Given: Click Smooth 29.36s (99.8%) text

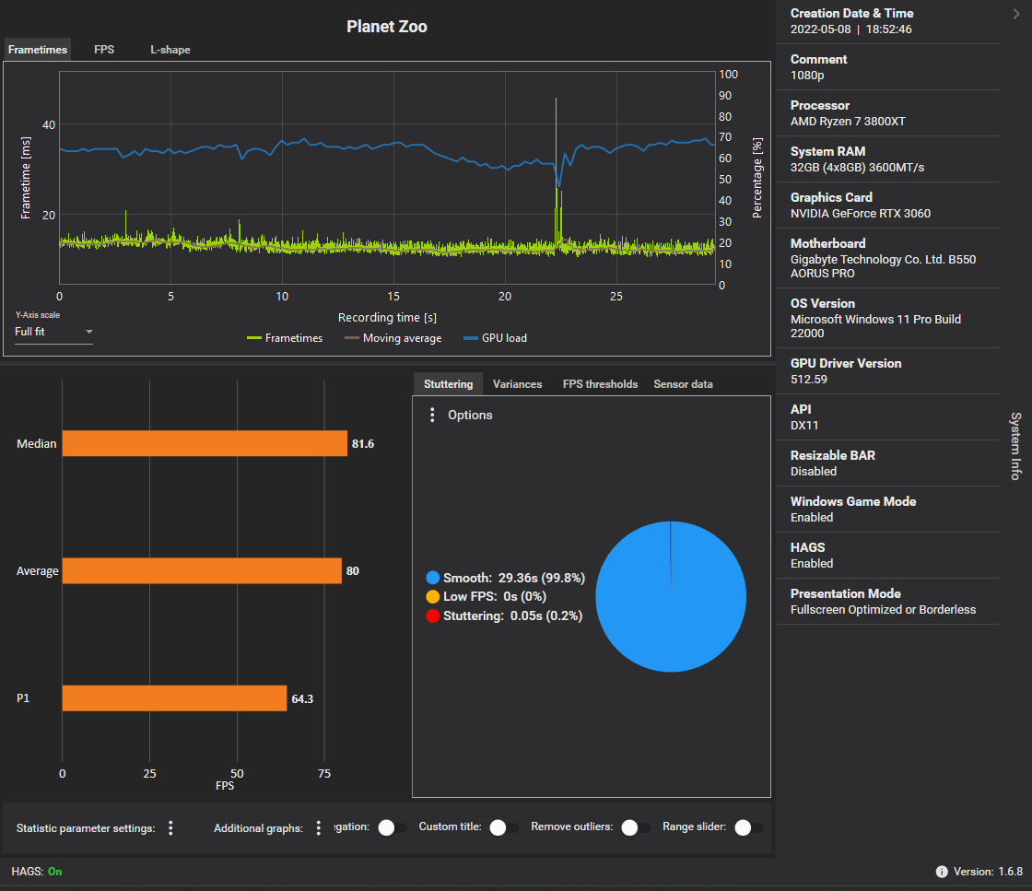Looking at the screenshot, I should [514, 578].
